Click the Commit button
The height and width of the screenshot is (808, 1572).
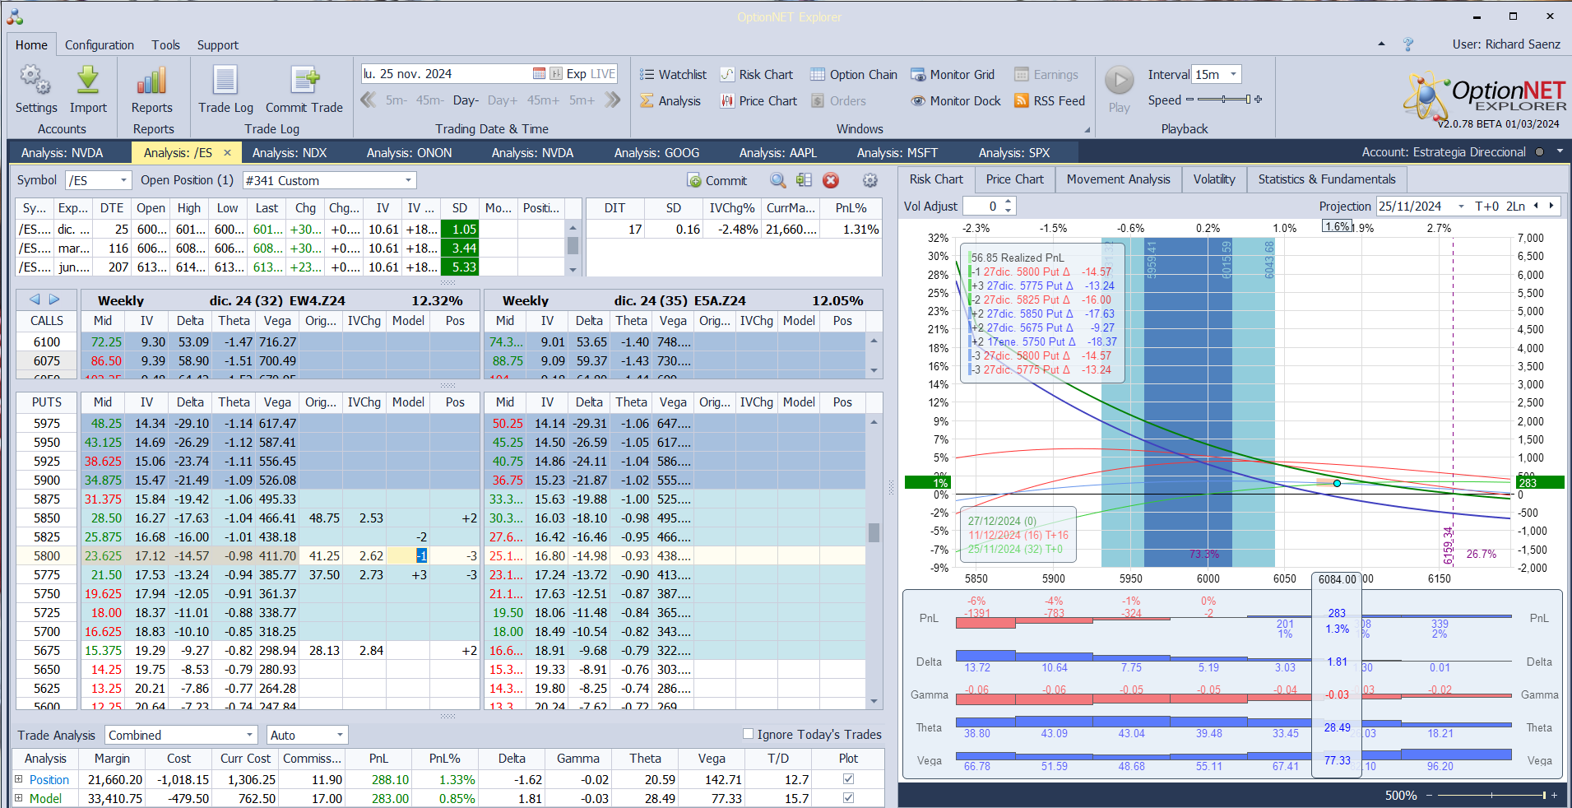click(716, 181)
